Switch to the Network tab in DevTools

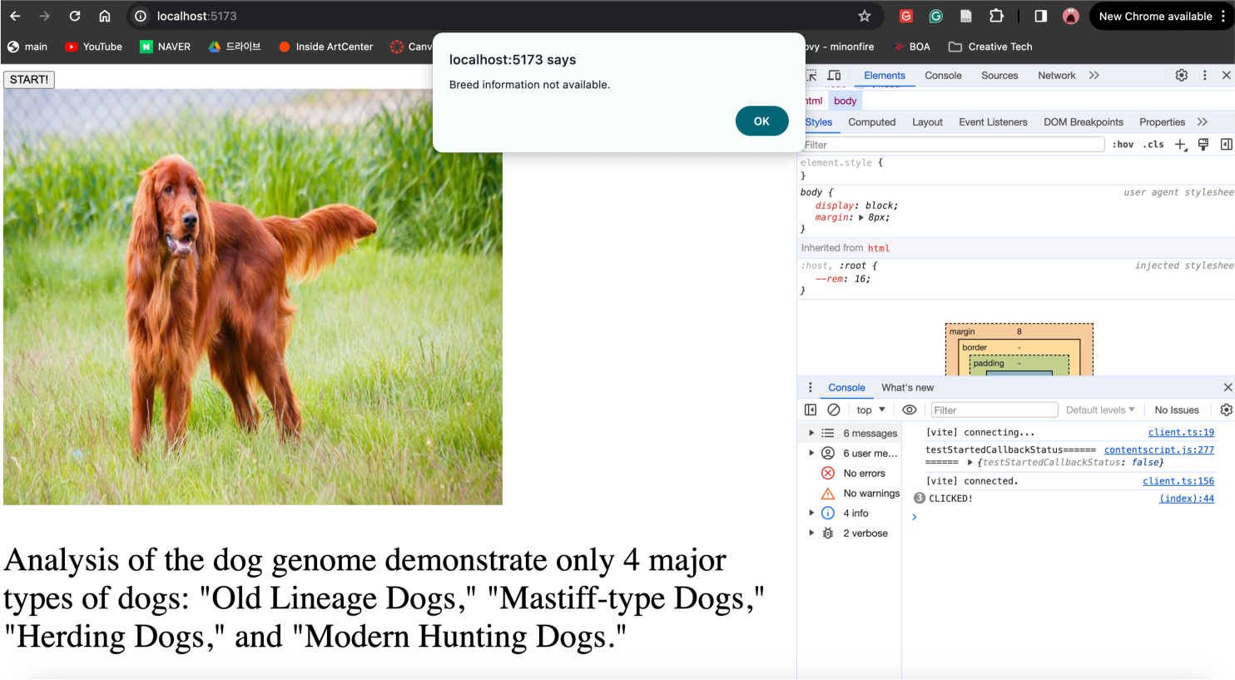click(1056, 76)
